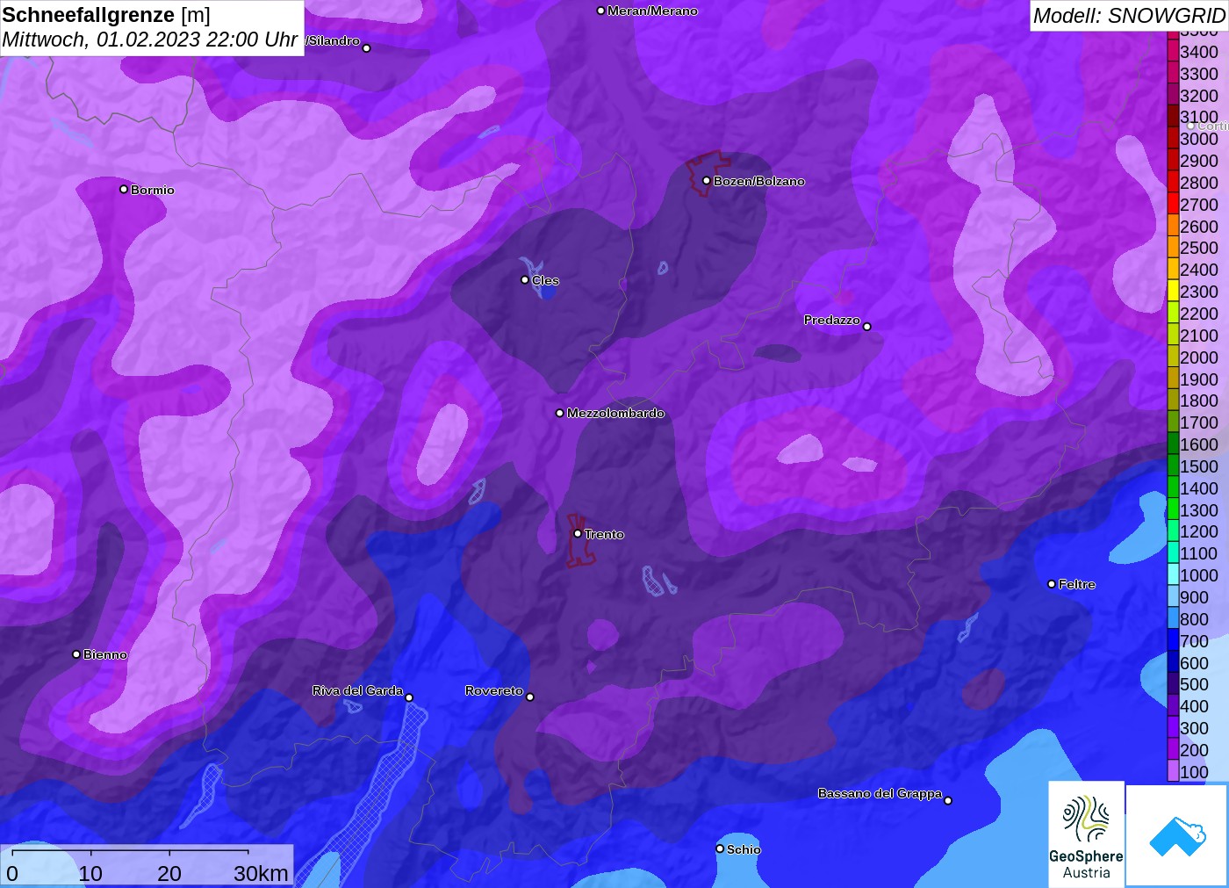
Task: Click the Bozen/Bolzano city marker
Action: coord(707,181)
